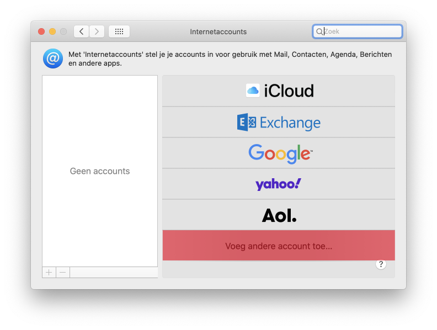Select the iCloud account type

coord(279,91)
